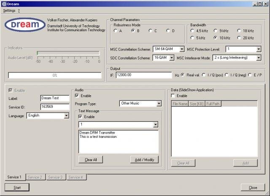This screenshot has width=270, height=196.
Task: Choose 9 kHz bandwidth
Action: [x=216, y=31]
